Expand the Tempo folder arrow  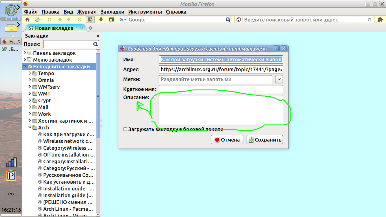pos(30,73)
